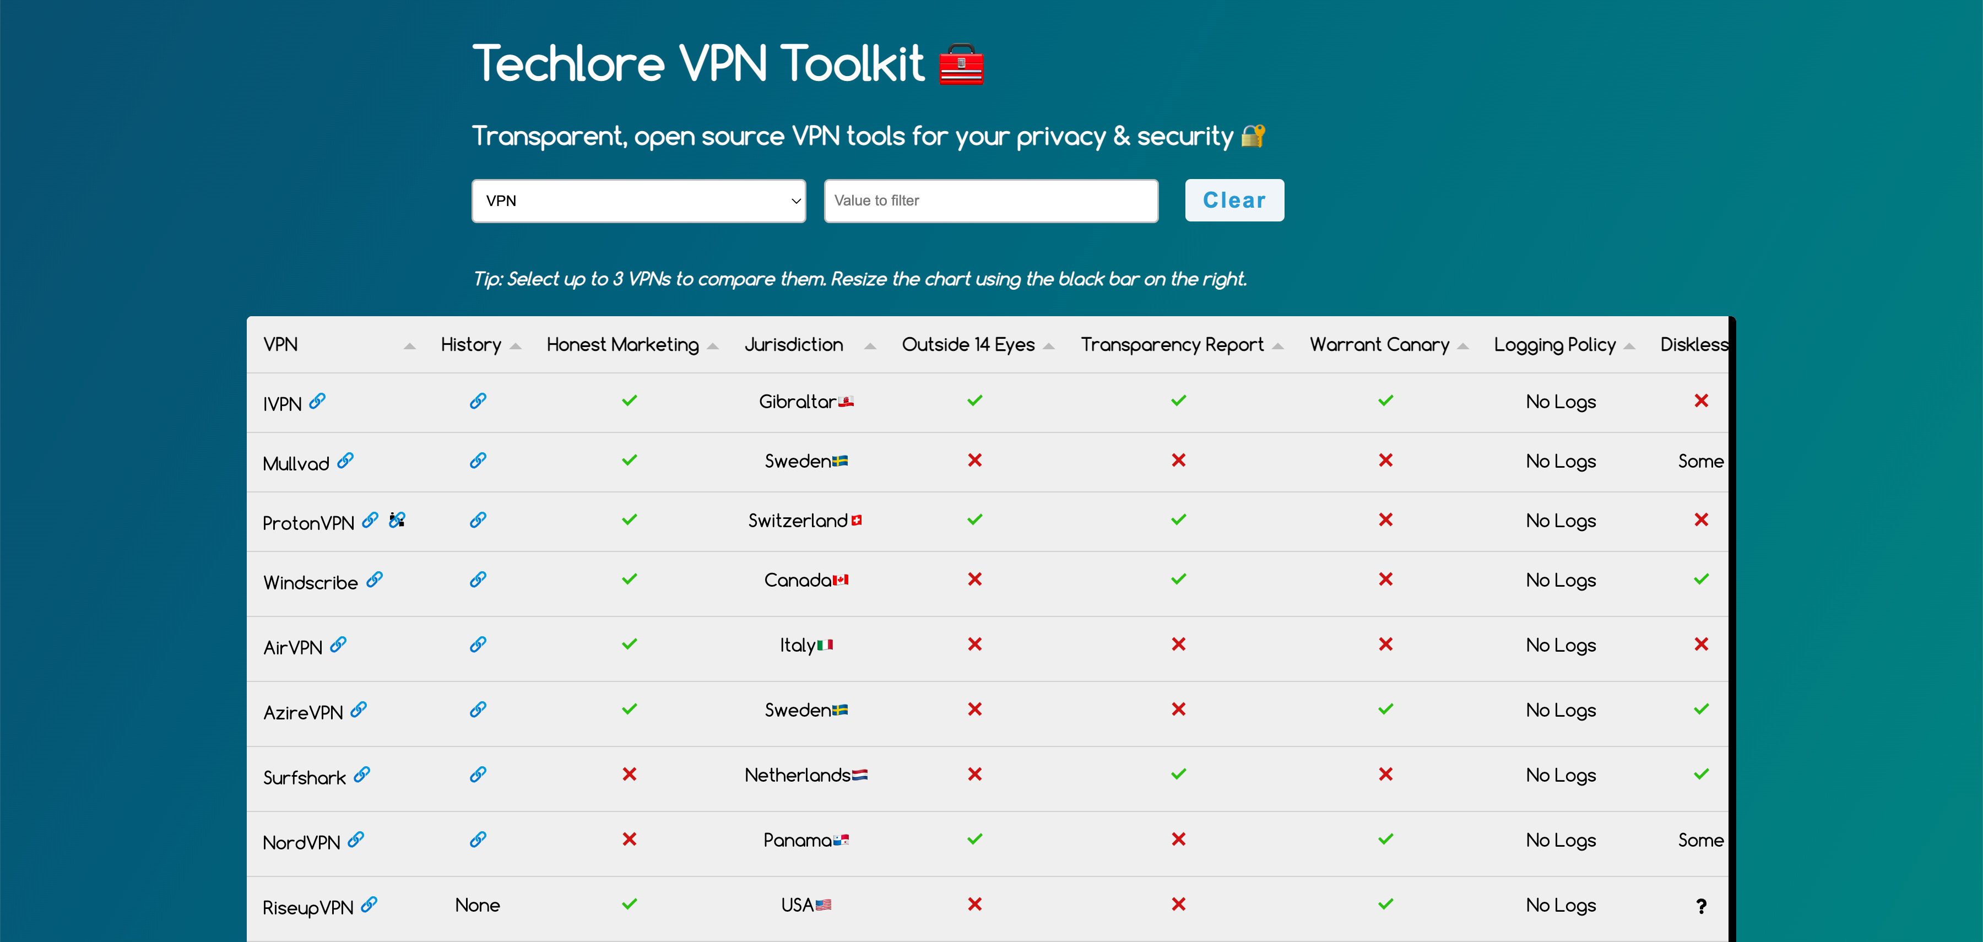
Task: Click the Mullvad link icon
Action: [345, 461]
